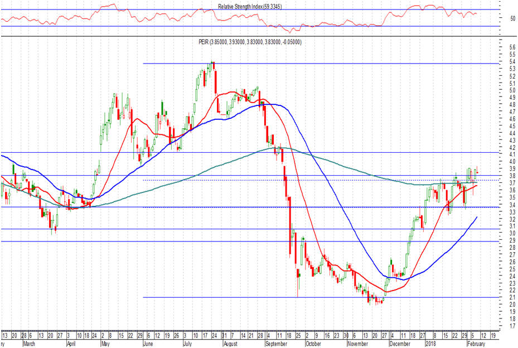Click the 4.1 price axis label
This screenshot has width=518, height=348.
pos(512,154)
